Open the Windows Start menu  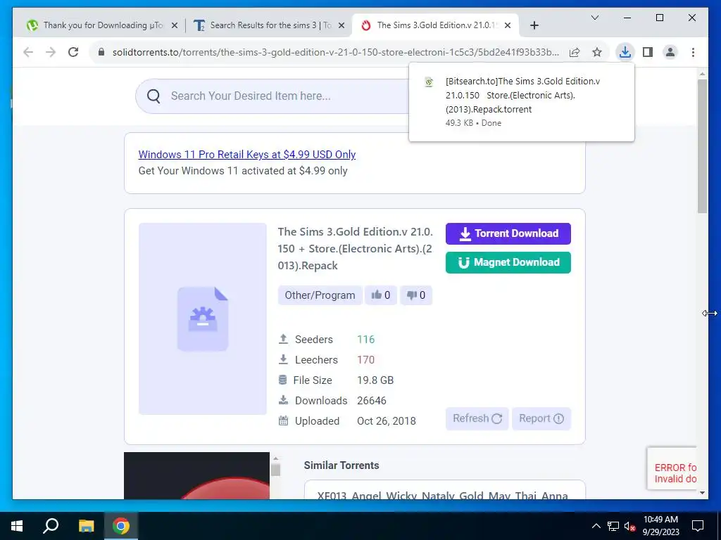pos(17,526)
